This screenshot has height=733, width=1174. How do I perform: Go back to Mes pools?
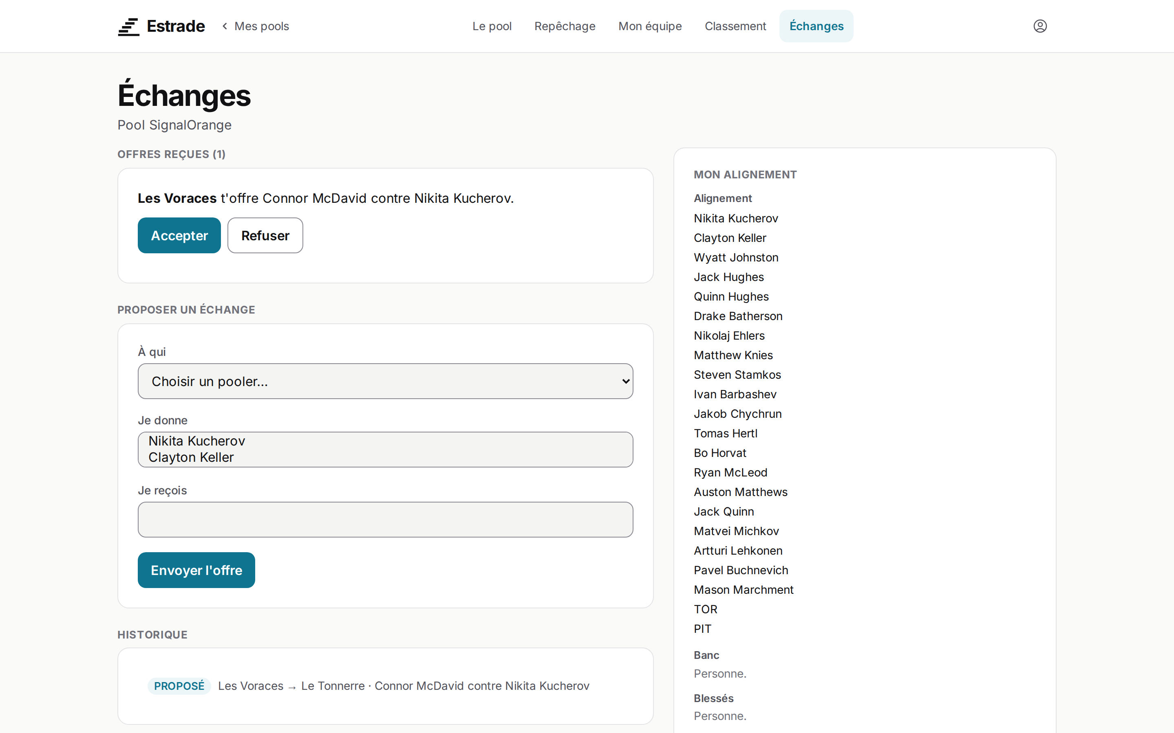[255, 26]
